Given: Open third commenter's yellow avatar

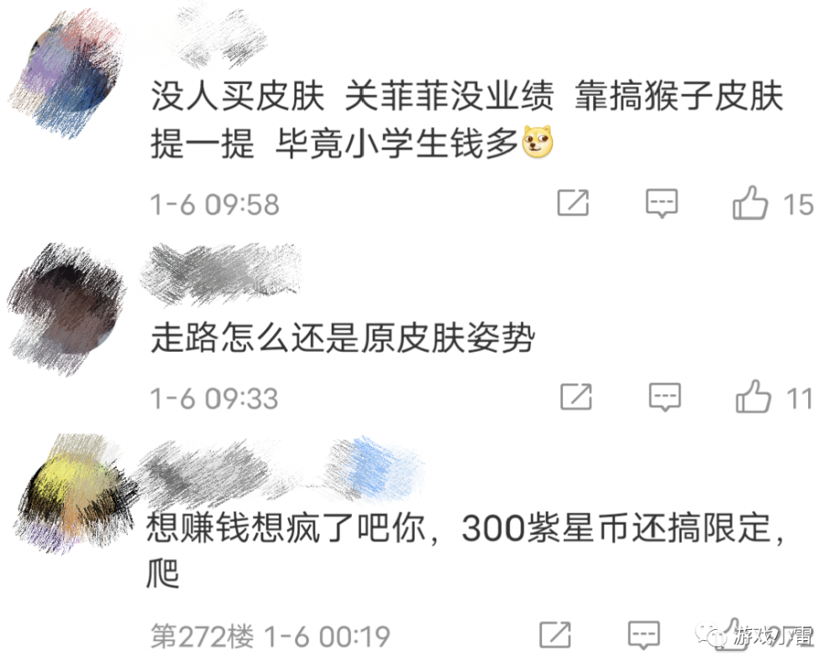Looking at the screenshot, I should 75,493.
